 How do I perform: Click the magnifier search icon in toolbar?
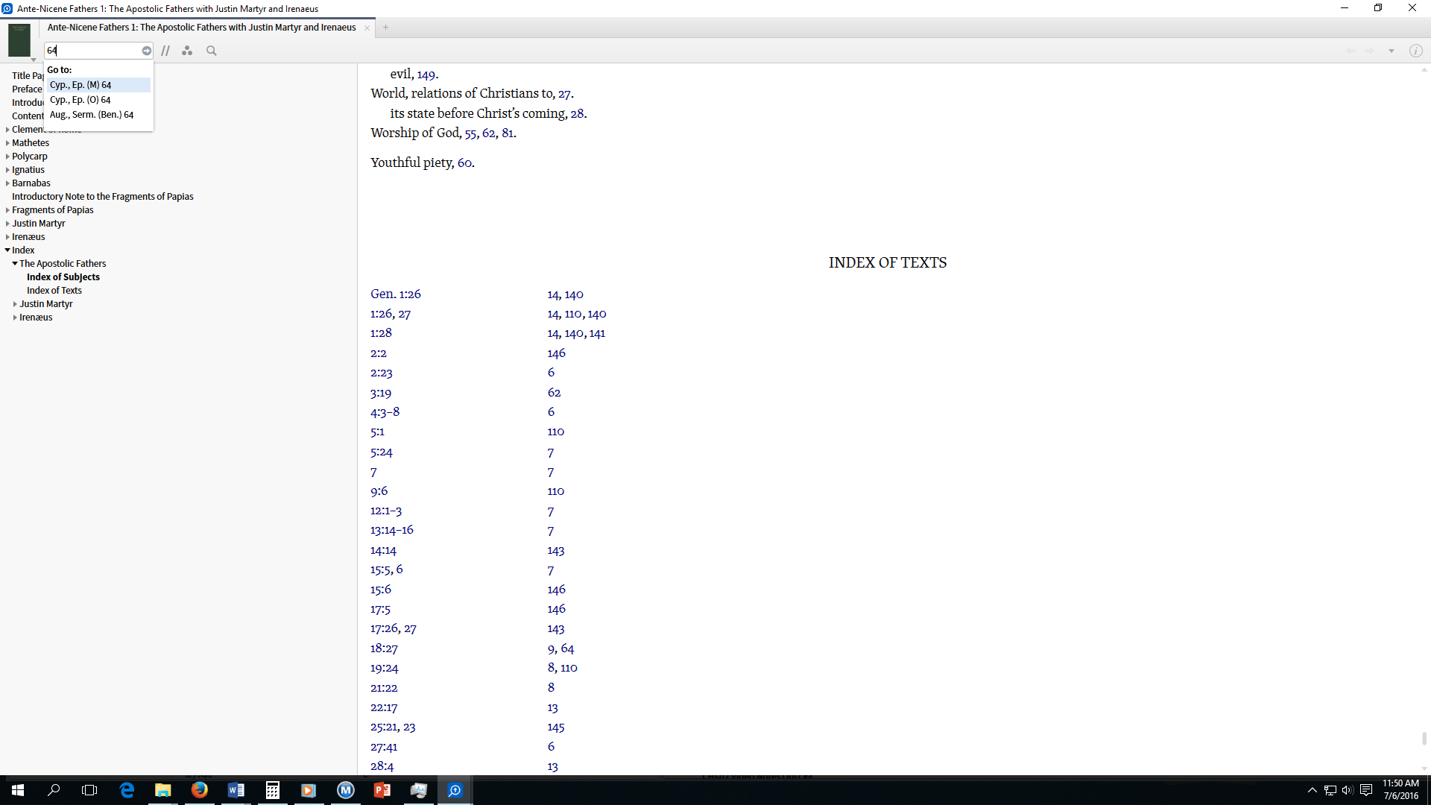pyautogui.click(x=212, y=51)
